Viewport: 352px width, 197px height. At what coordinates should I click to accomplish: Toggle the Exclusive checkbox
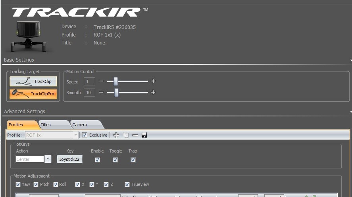(x=85, y=135)
